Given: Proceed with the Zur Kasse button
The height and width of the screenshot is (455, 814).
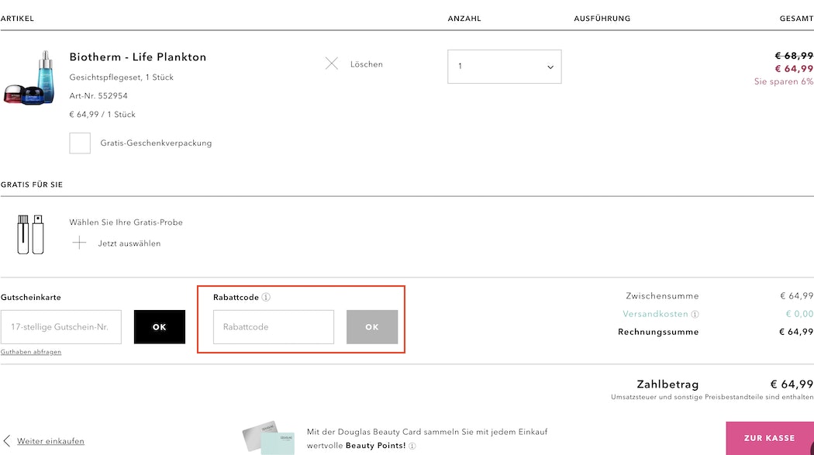Looking at the screenshot, I should point(769,438).
